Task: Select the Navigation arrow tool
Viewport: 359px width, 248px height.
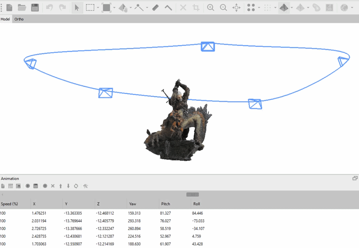Action: [x=77, y=8]
